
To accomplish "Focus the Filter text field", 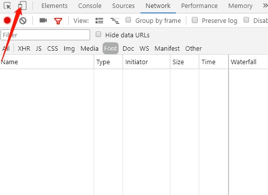I will point(45,35).
